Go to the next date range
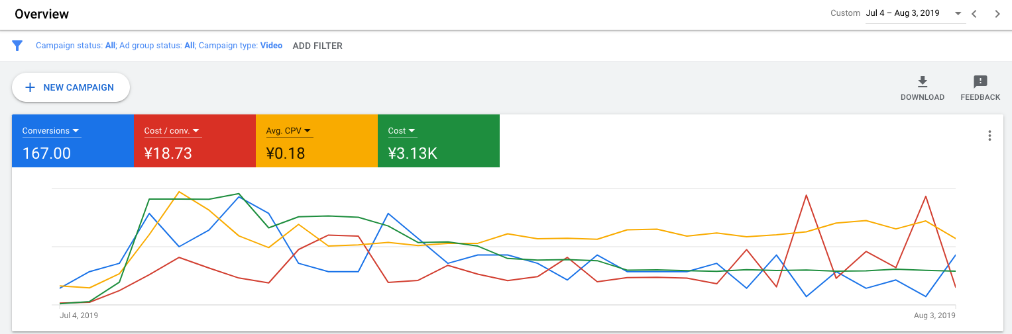Screen dimensions: 1012x334 (x=997, y=14)
